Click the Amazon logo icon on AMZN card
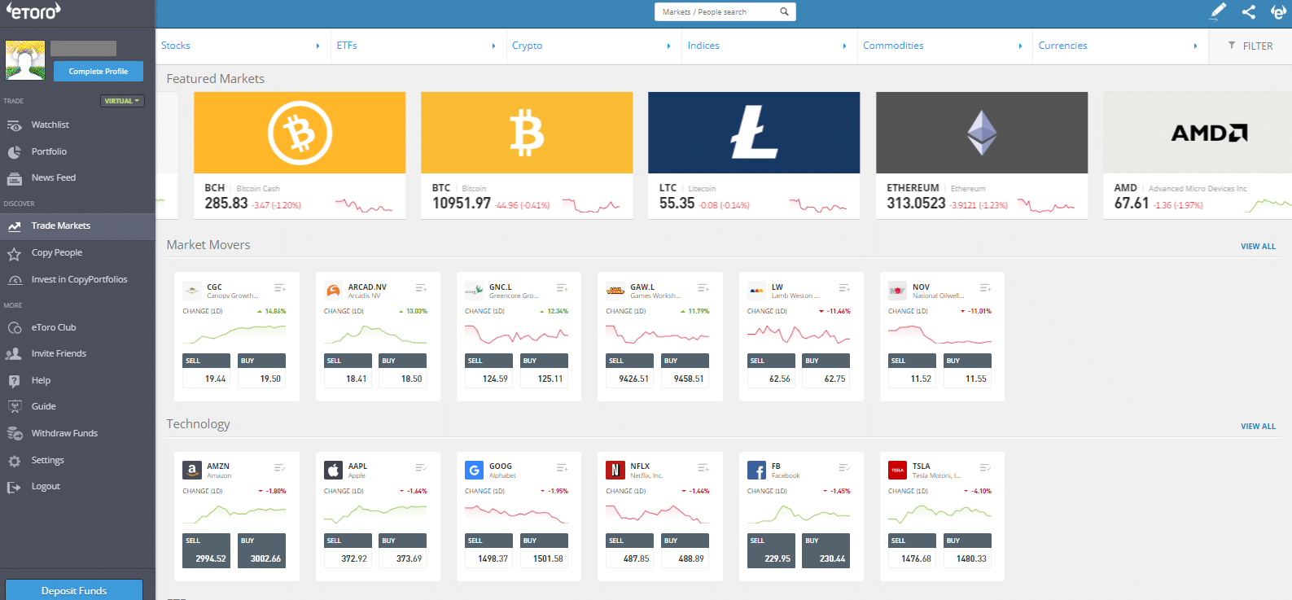This screenshot has width=1292, height=600. [x=192, y=470]
